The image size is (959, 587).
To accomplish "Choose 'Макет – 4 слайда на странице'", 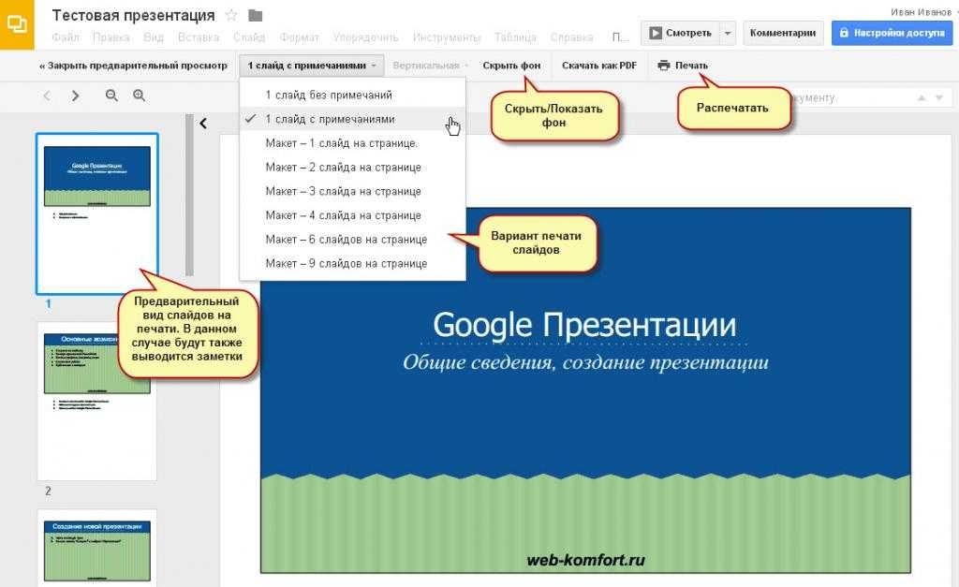I will (x=352, y=215).
